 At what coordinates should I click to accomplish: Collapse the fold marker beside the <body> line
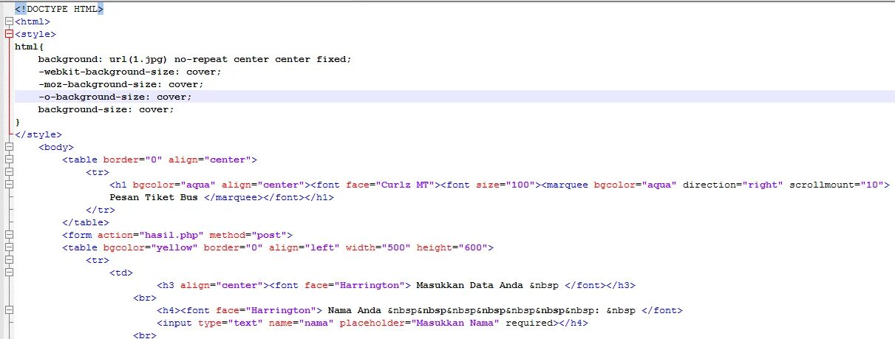click(9, 147)
